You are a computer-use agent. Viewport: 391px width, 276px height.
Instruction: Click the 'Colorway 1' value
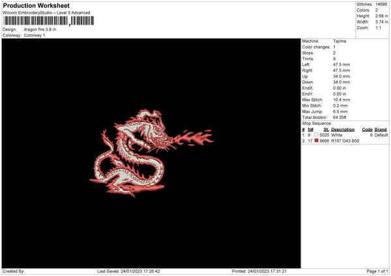(35, 35)
